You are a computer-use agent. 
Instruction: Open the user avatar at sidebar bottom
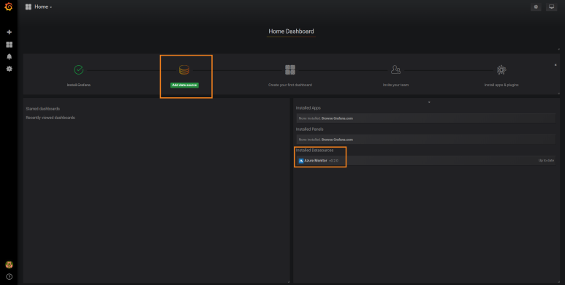9,265
